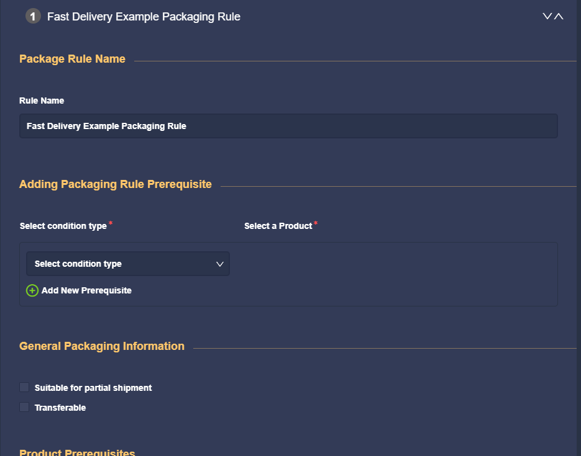581x456 pixels.
Task: Enable Suitable for partial shipment checkbox
Action: [x=24, y=387]
